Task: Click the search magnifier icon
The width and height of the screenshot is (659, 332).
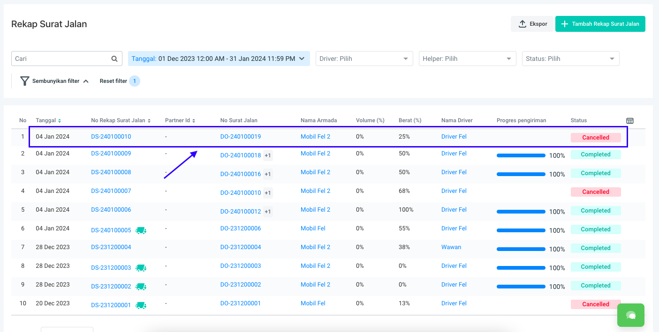Action: (x=114, y=59)
